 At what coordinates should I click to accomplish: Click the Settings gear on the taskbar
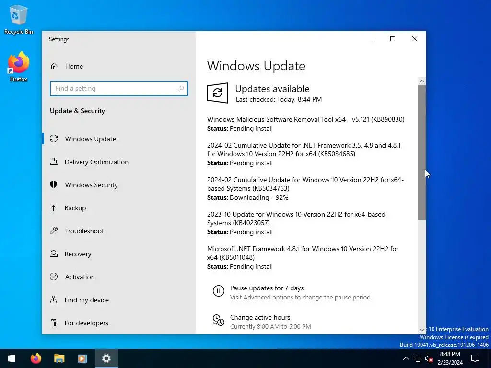pyautogui.click(x=106, y=358)
